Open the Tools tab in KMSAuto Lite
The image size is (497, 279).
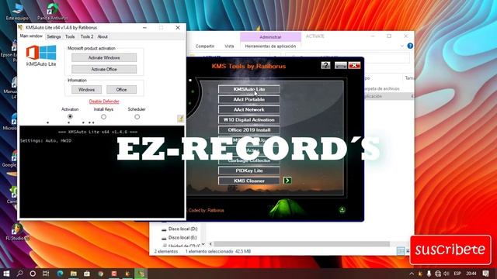(x=70, y=36)
